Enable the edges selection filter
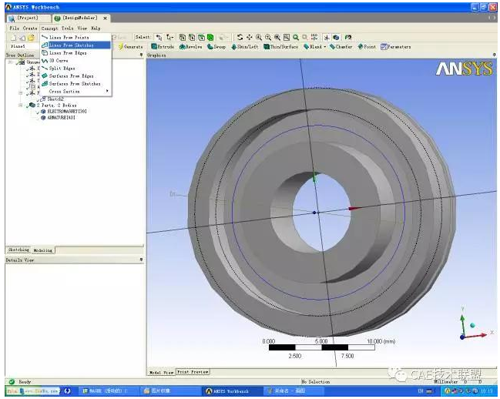Image resolution: width=500 pixels, height=399 pixels. coord(192,37)
